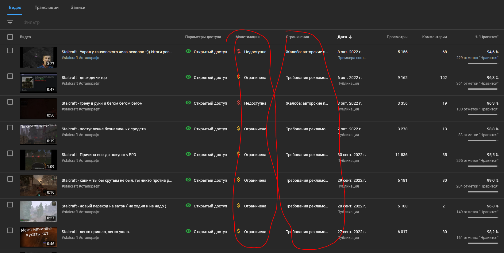Image resolution: width=504 pixels, height=253 pixels.
Task: Open 'Открытый доступ' for 'Причина всегда покупать'
Action: pos(210,155)
